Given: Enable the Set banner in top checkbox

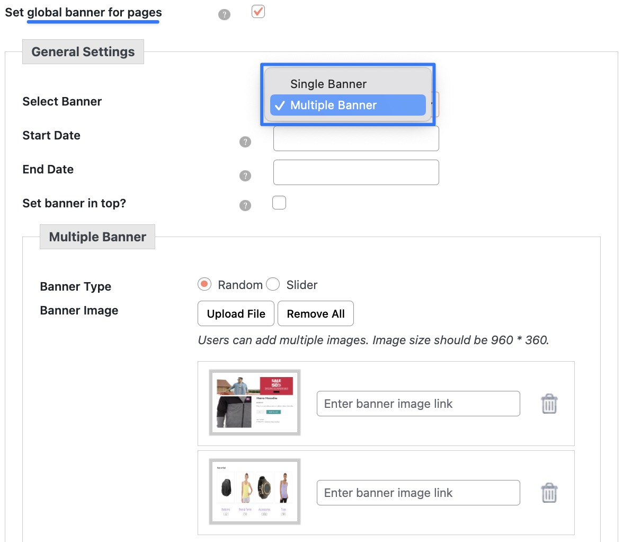Looking at the screenshot, I should 279,203.
